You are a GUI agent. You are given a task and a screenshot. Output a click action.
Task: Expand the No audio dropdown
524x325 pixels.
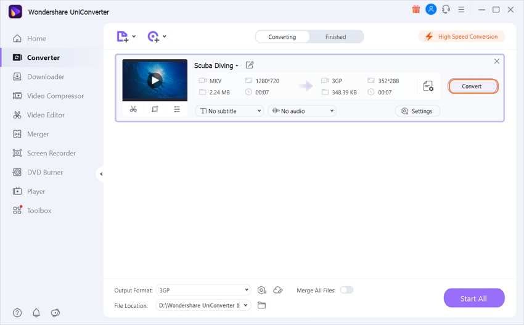(303, 111)
